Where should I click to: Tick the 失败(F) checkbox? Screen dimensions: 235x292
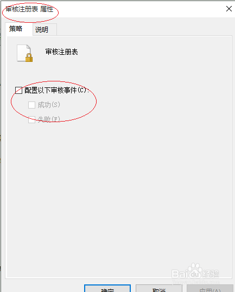pyautogui.click(x=31, y=119)
